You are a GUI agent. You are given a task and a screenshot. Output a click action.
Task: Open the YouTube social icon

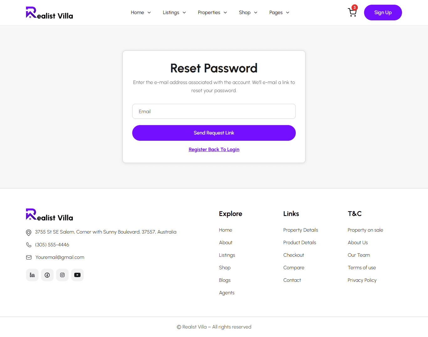tap(77, 275)
